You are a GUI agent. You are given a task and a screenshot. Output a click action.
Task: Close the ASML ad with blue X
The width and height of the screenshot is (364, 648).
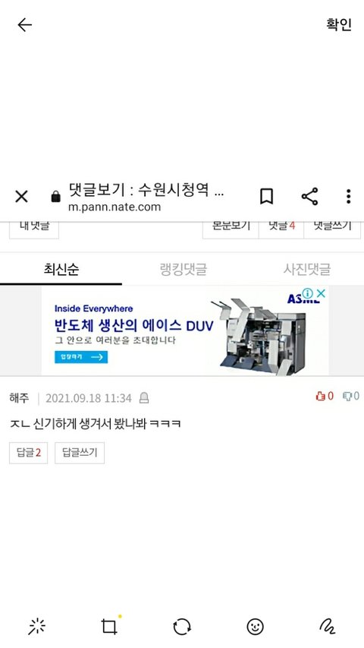[321, 293]
